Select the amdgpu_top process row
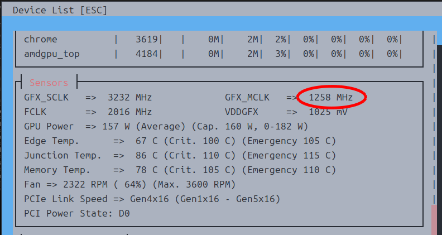 [x=52, y=54]
